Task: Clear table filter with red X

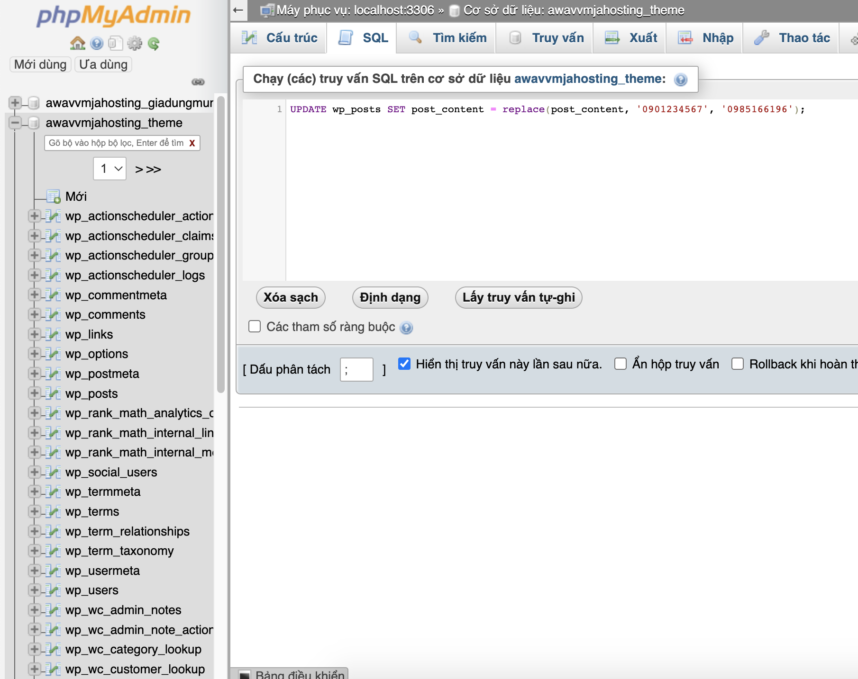Action: 192,143
